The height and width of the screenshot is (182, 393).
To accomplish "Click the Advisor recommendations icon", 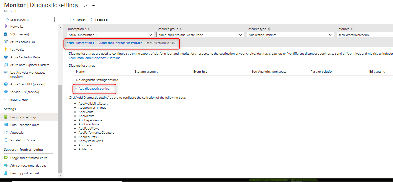I will [6, 165].
